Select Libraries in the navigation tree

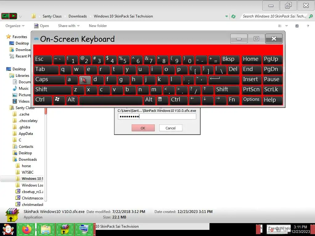(x=22, y=76)
